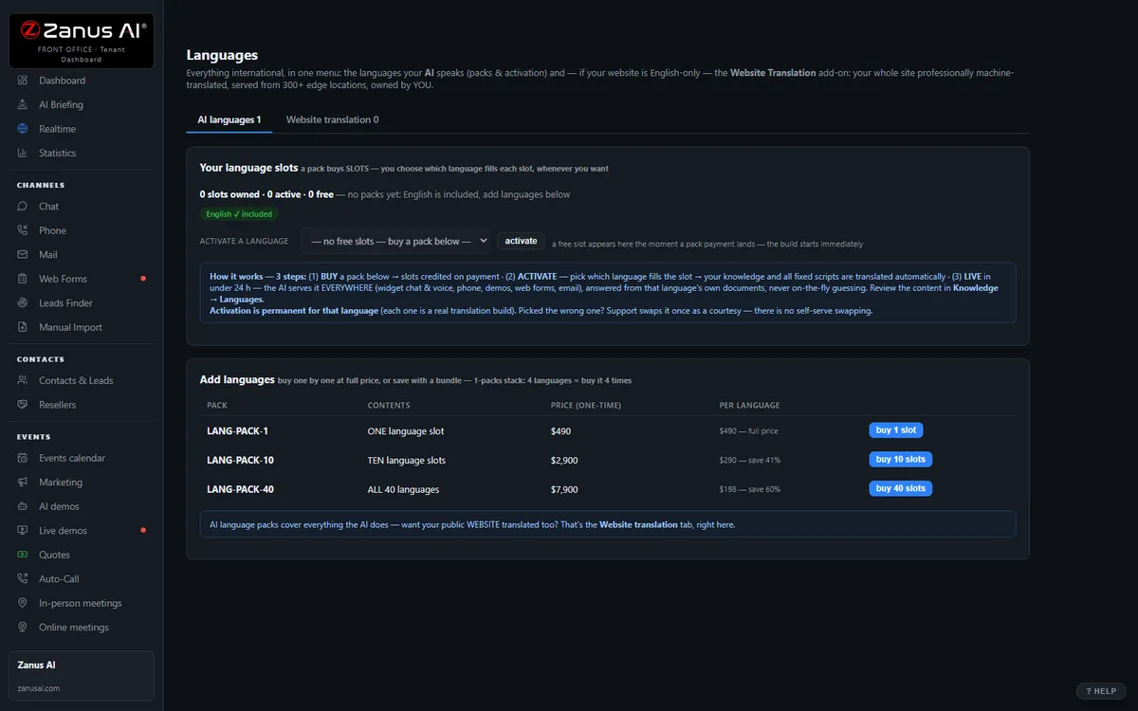Click the English included badge
Viewport: 1138px width, 711px height.
pyautogui.click(x=239, y=214)
